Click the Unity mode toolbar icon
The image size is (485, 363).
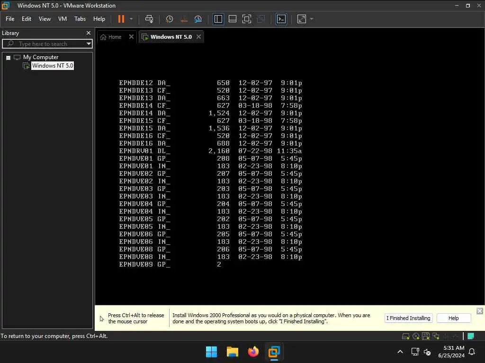click(261, 19)
